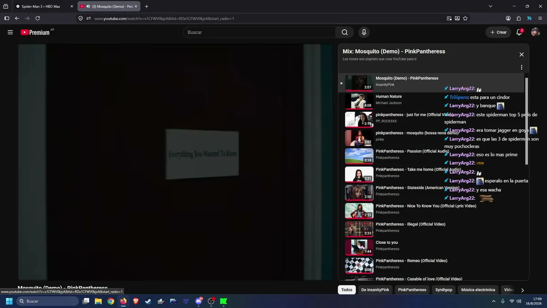Close the Mosquito (Demo) browser tab
The height and width of the screenshot is (308, 547).
pos(136,6)
